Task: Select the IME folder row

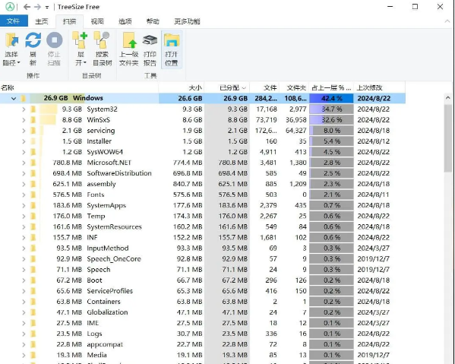Action: coord(203,323)
